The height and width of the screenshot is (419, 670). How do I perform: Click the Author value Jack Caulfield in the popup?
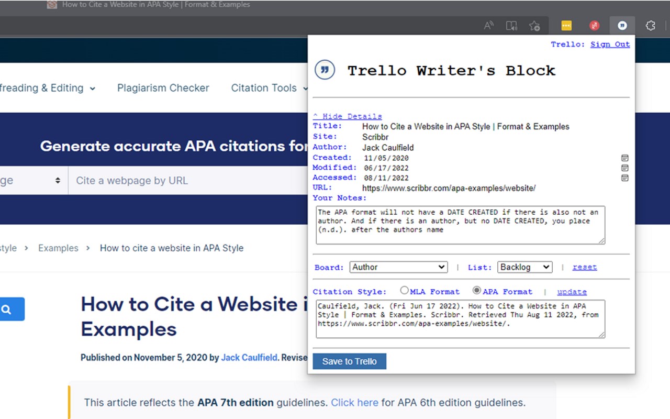tap(388, 148)
